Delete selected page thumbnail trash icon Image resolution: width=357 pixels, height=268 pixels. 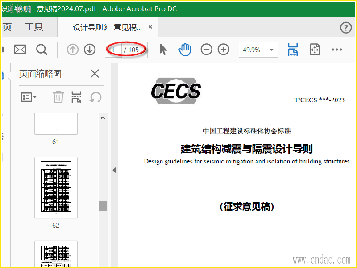coord(58,97)
